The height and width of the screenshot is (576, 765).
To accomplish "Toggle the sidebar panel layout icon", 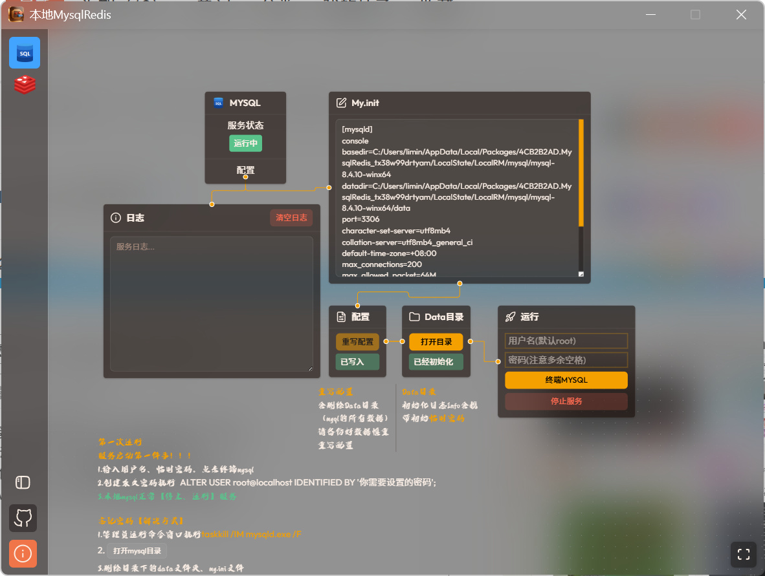I will click(x=23, y=482).
